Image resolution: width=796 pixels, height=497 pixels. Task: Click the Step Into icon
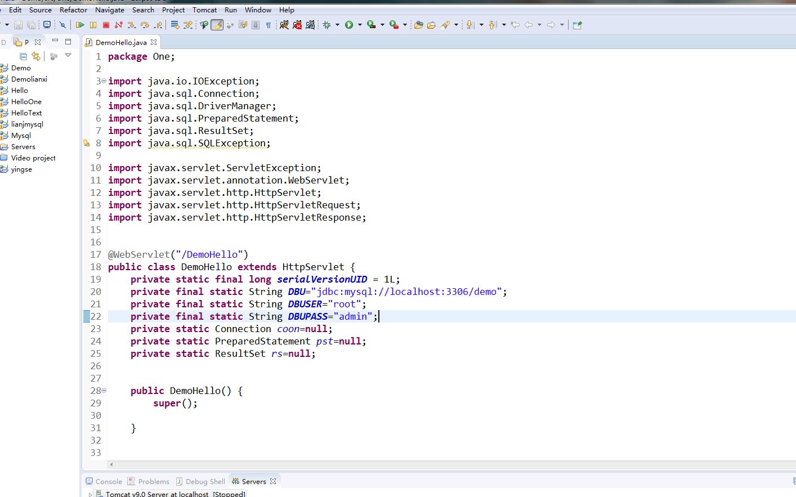coord(132,25)
